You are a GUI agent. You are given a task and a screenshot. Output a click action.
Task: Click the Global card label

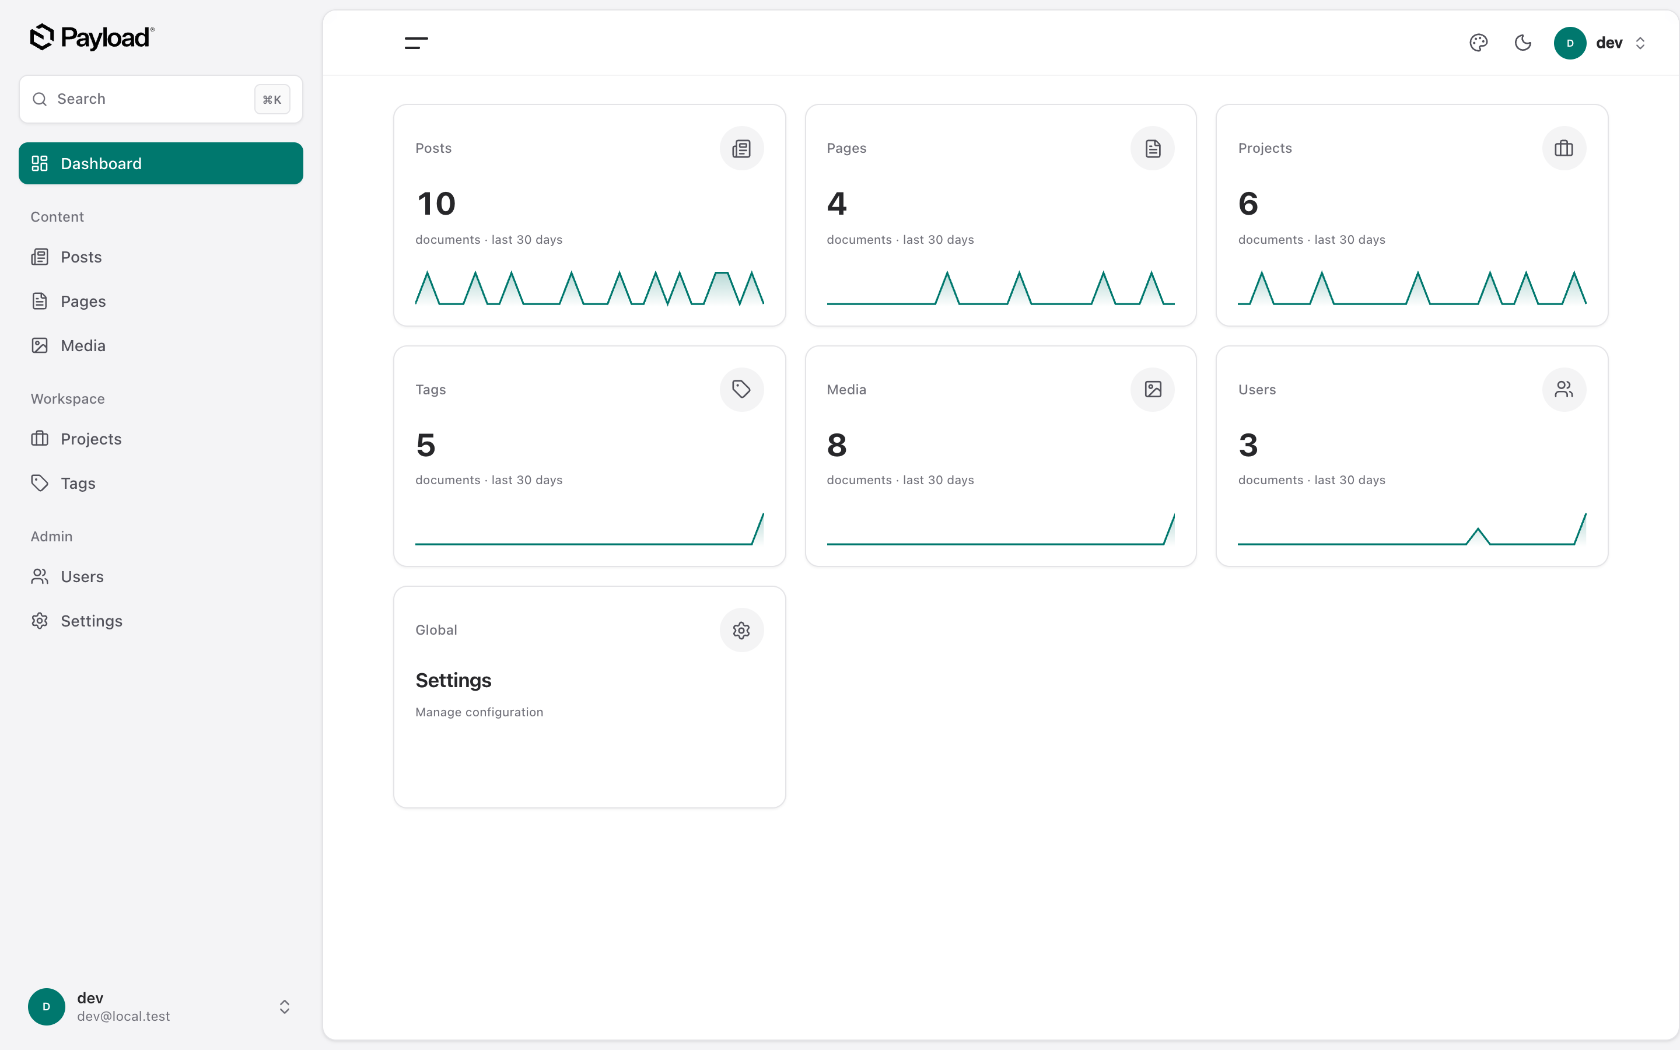coord(436,630)
